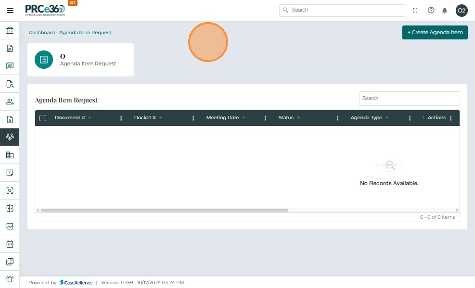Open Agenda Type column menu
This screenshot has height=288, width=475.
coord(410,118)
